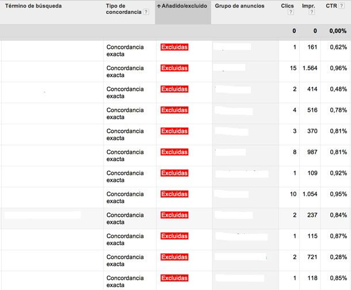
Task: Sort by Término de búsqueda column
Action: [33, 6]
